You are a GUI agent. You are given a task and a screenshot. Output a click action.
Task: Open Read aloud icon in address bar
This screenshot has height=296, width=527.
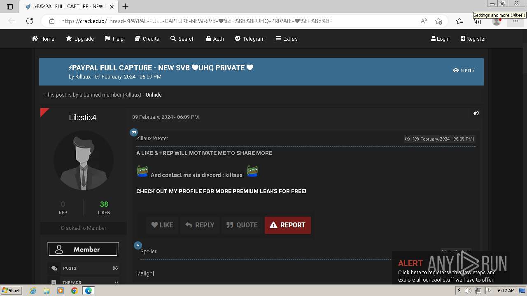(x=424, y=21)
